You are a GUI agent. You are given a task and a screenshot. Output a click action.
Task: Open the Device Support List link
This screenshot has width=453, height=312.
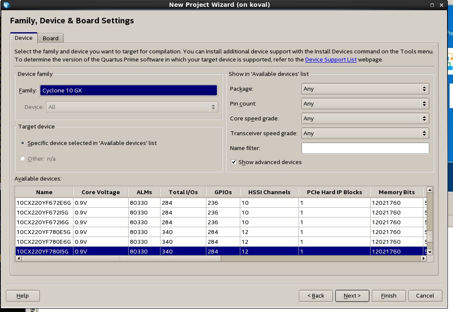click(331, 60)
